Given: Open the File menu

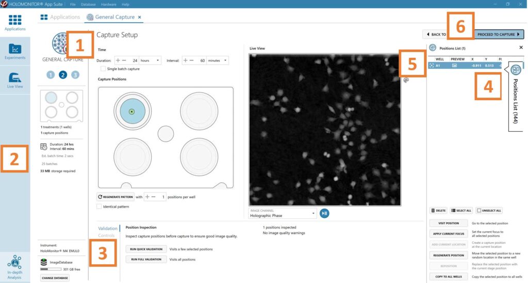Looking at the screenshot, I should (73, 4).
